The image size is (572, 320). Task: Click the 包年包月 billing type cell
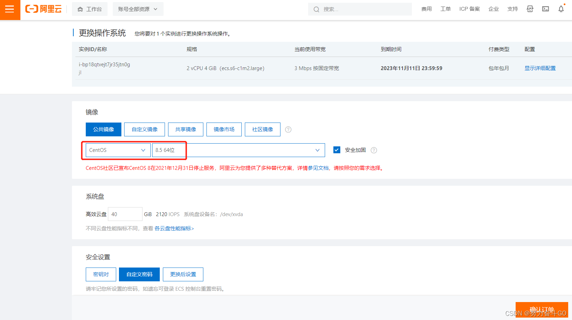(x=499, y=68)
